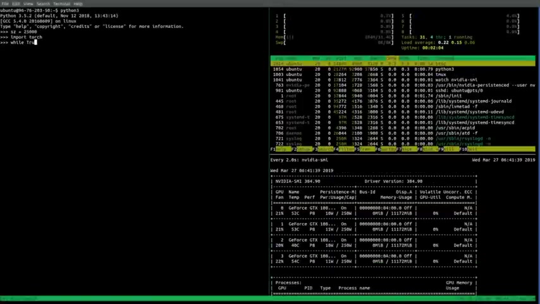540x304 pixels.
Task: Click 'Every 2.0s: nvidia-smi' watch header
Action: pyautogui.click(x=299, y=160)
